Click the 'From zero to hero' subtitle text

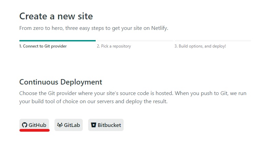tap(94, 28)
